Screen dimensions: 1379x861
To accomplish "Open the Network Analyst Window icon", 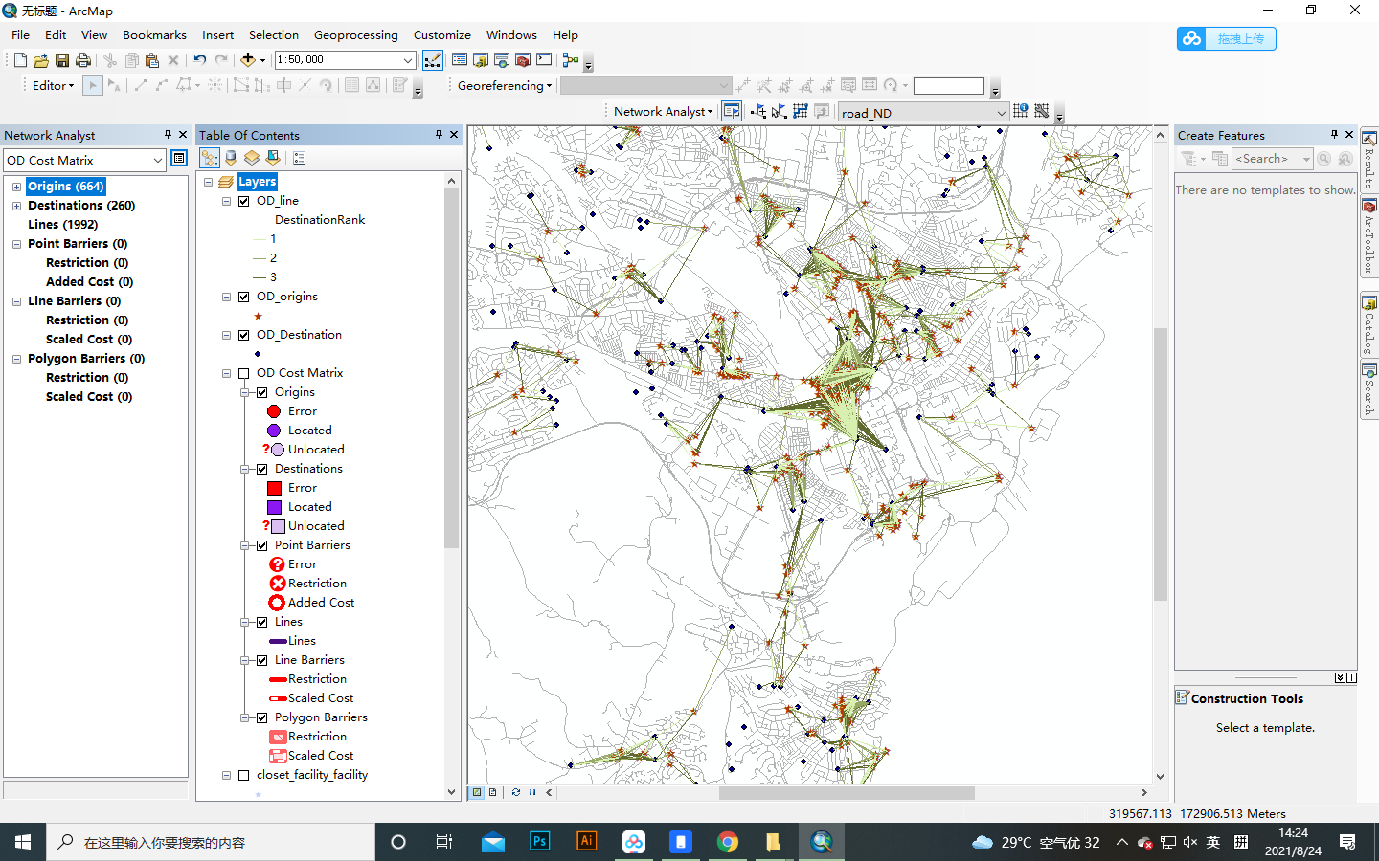I will [731, 110].
